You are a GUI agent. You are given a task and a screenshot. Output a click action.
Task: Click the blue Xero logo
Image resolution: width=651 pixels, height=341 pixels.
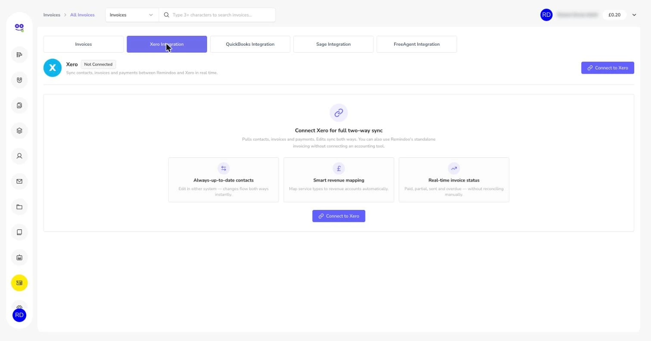coord(53,68)
